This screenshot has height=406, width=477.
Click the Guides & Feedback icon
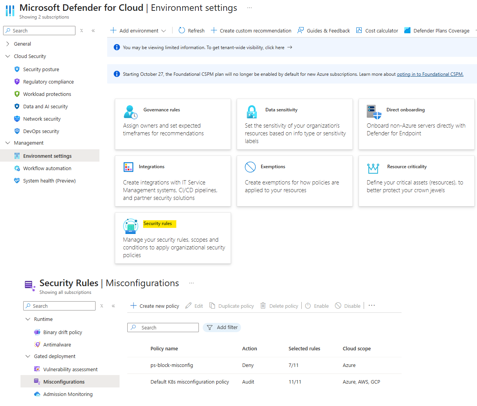pos(301,30)
